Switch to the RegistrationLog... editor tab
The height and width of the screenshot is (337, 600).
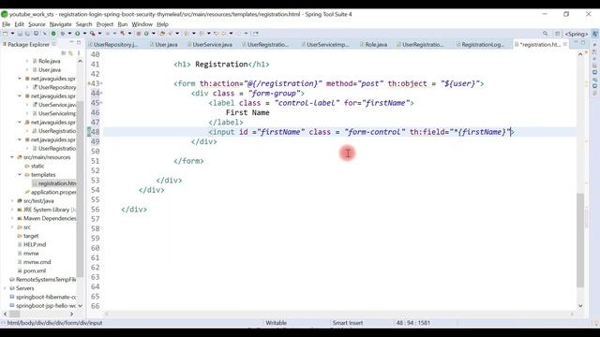point(480,44)
